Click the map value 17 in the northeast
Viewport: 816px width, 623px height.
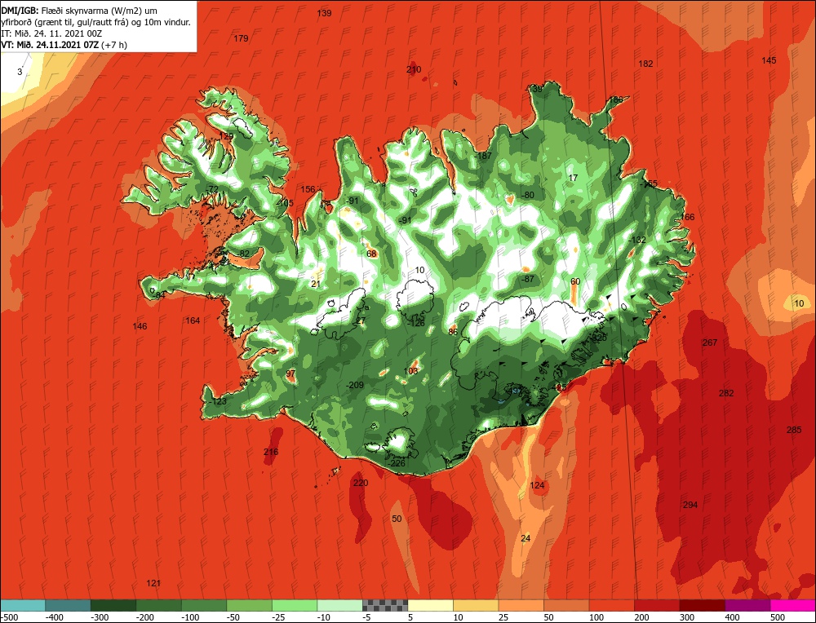(x=573, y=178)
